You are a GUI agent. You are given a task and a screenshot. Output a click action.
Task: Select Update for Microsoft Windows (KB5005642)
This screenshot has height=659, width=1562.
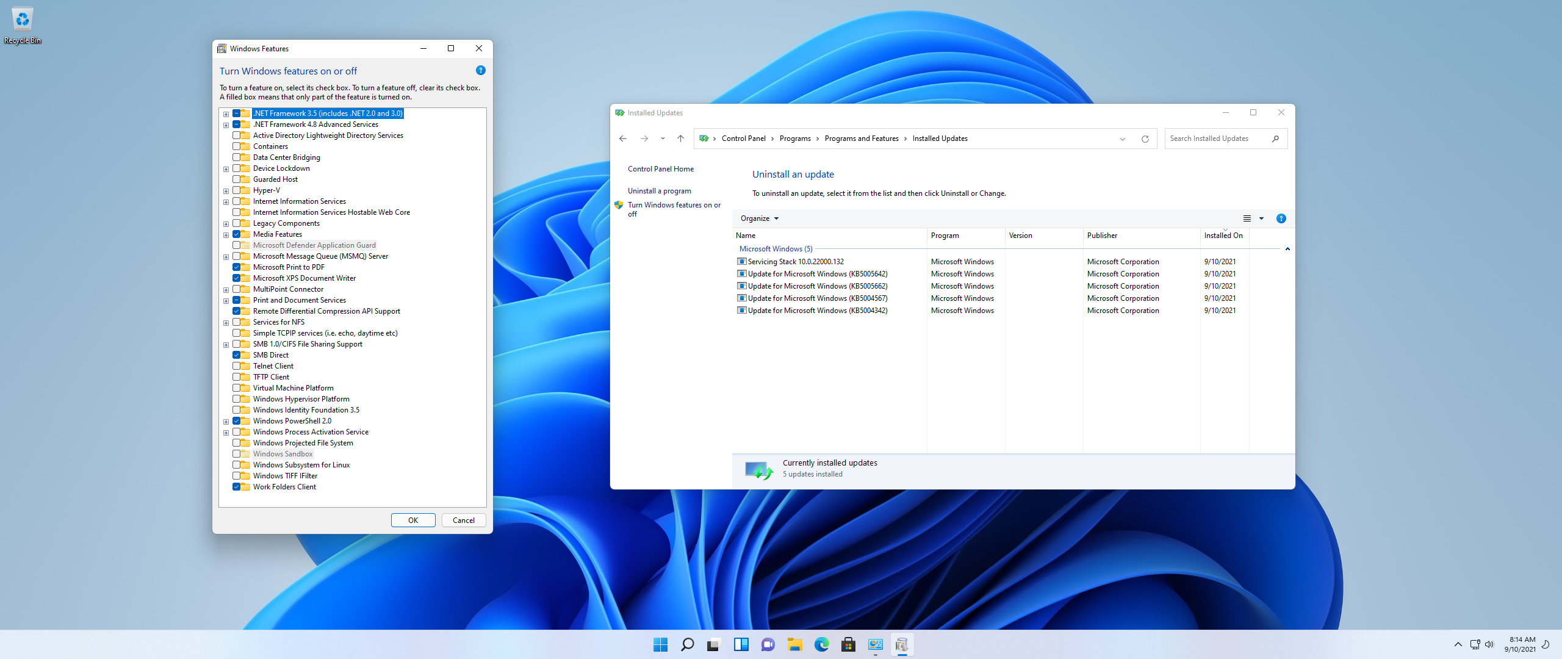(x=818, y=274)
